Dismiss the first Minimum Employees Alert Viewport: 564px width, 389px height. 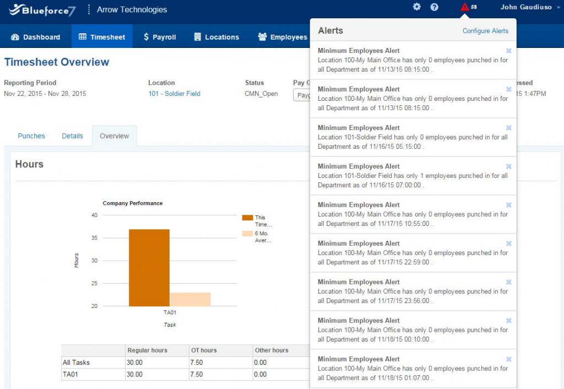508,50
